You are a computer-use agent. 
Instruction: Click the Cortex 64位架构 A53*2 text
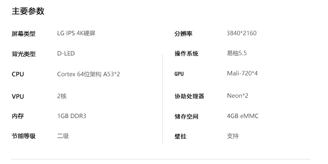88,74
